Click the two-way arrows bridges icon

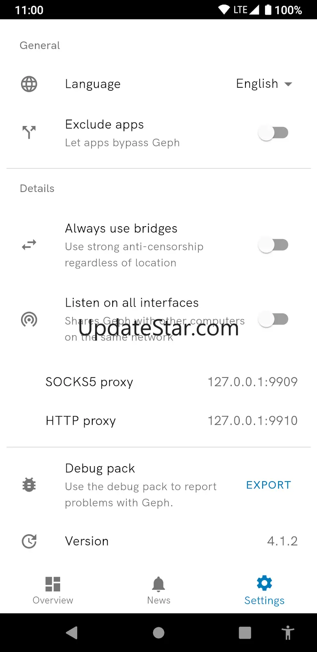[x=29, y=245]
